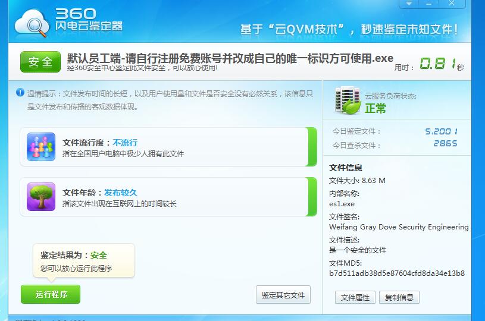The width and height of the screenshot is (485, 321).
Task: Click the 正常 cloud service status text
Action: point(376,108)
